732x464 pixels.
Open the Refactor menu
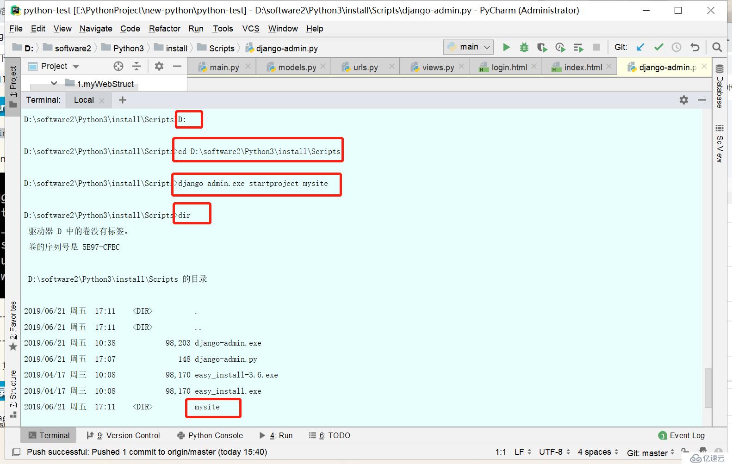pos(165,29)
